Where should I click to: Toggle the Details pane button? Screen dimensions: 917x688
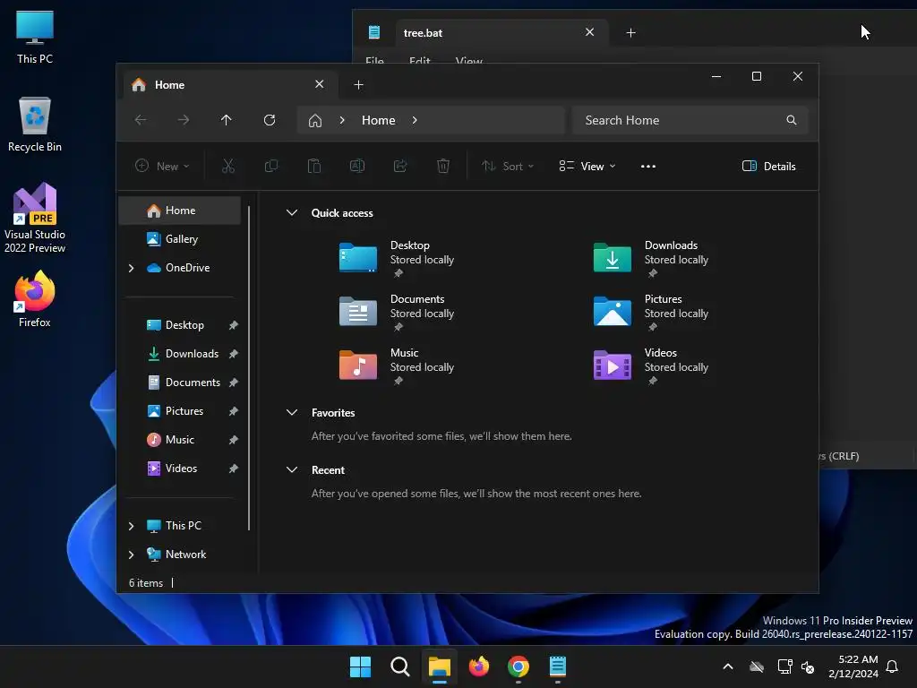coord(768,166)
